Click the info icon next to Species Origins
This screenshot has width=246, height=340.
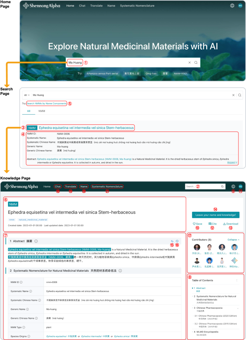point(29,336)
